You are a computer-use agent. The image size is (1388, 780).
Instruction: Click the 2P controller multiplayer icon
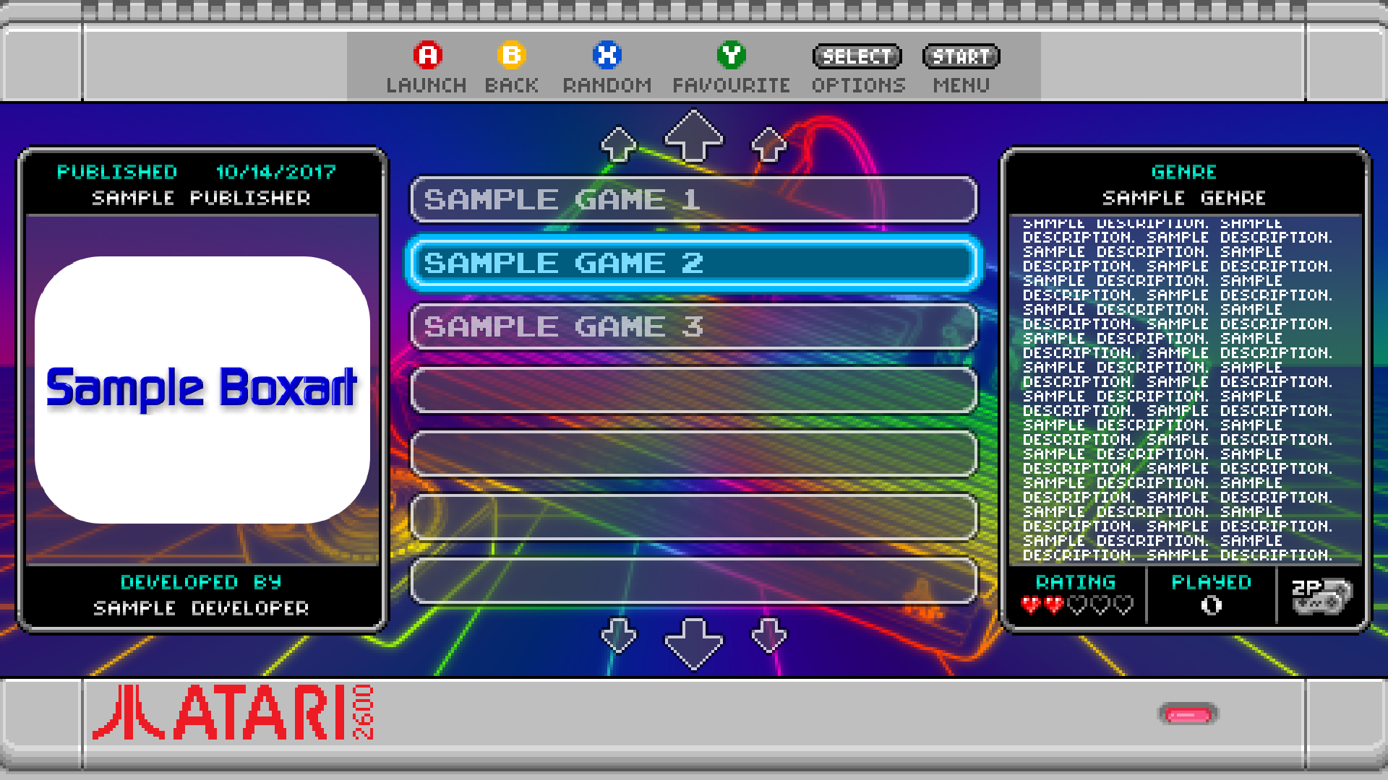pyautogui.click(x=1321, y=596)
